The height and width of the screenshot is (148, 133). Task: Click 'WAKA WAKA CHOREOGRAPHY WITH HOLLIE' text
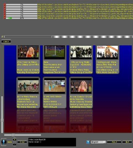(x=52, y=104)
